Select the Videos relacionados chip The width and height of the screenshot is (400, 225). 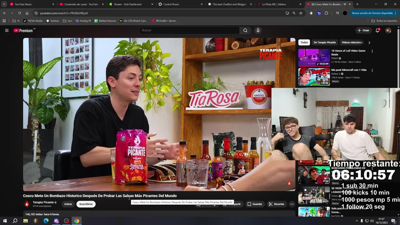click(352, 42)
